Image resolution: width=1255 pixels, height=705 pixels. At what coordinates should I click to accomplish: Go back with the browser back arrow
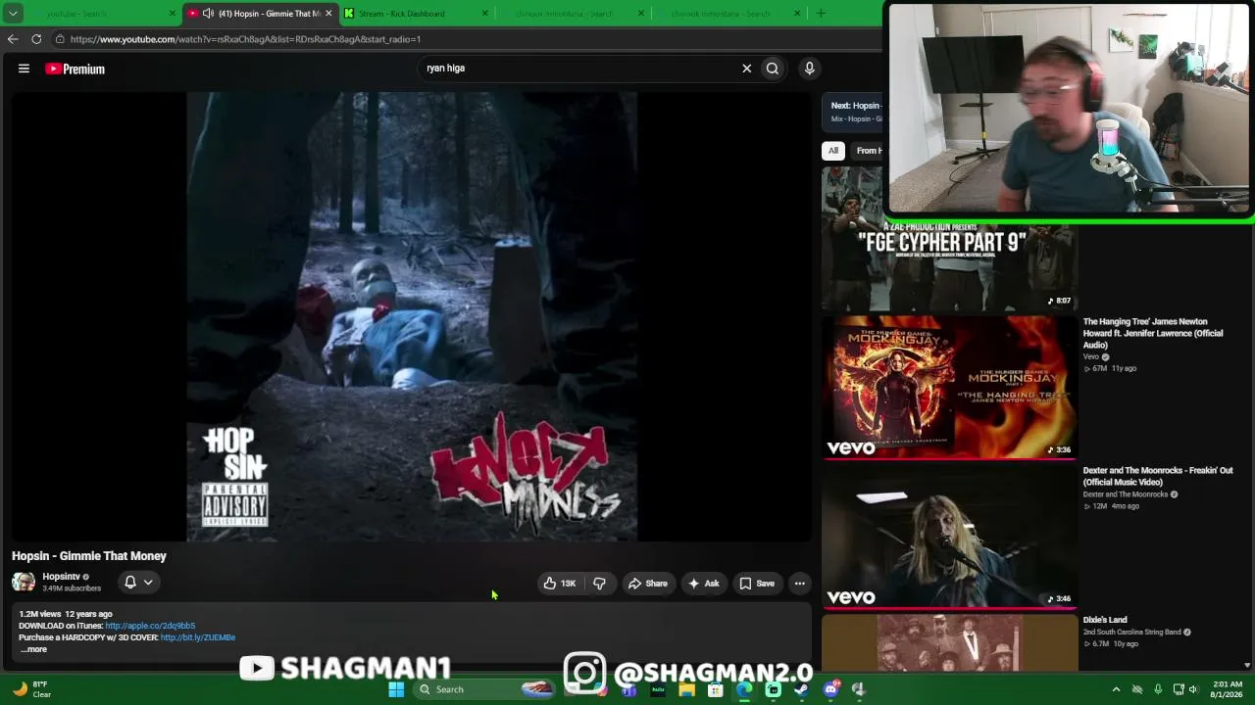pos(13,39)
